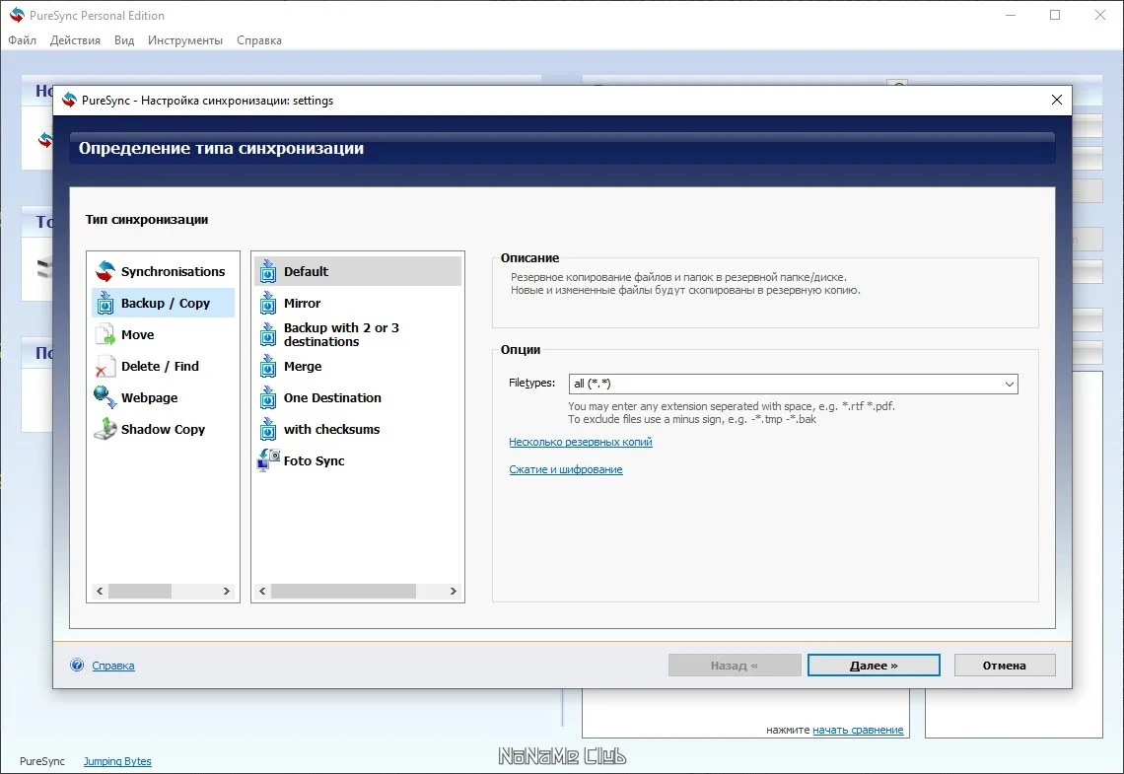Click the blue help question mark icon
The height and width of the screenshot is (774, 1124).
point(77,666)
